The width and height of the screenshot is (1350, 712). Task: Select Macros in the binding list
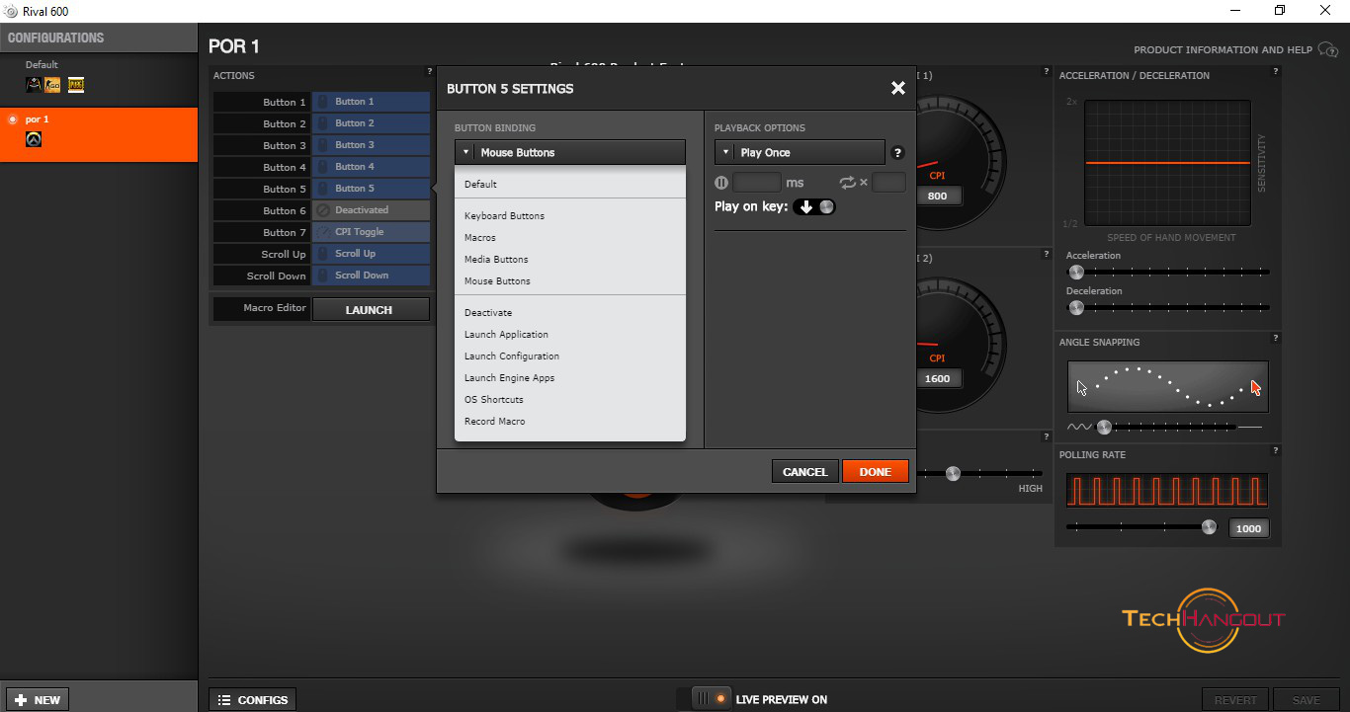pos(570,238)
